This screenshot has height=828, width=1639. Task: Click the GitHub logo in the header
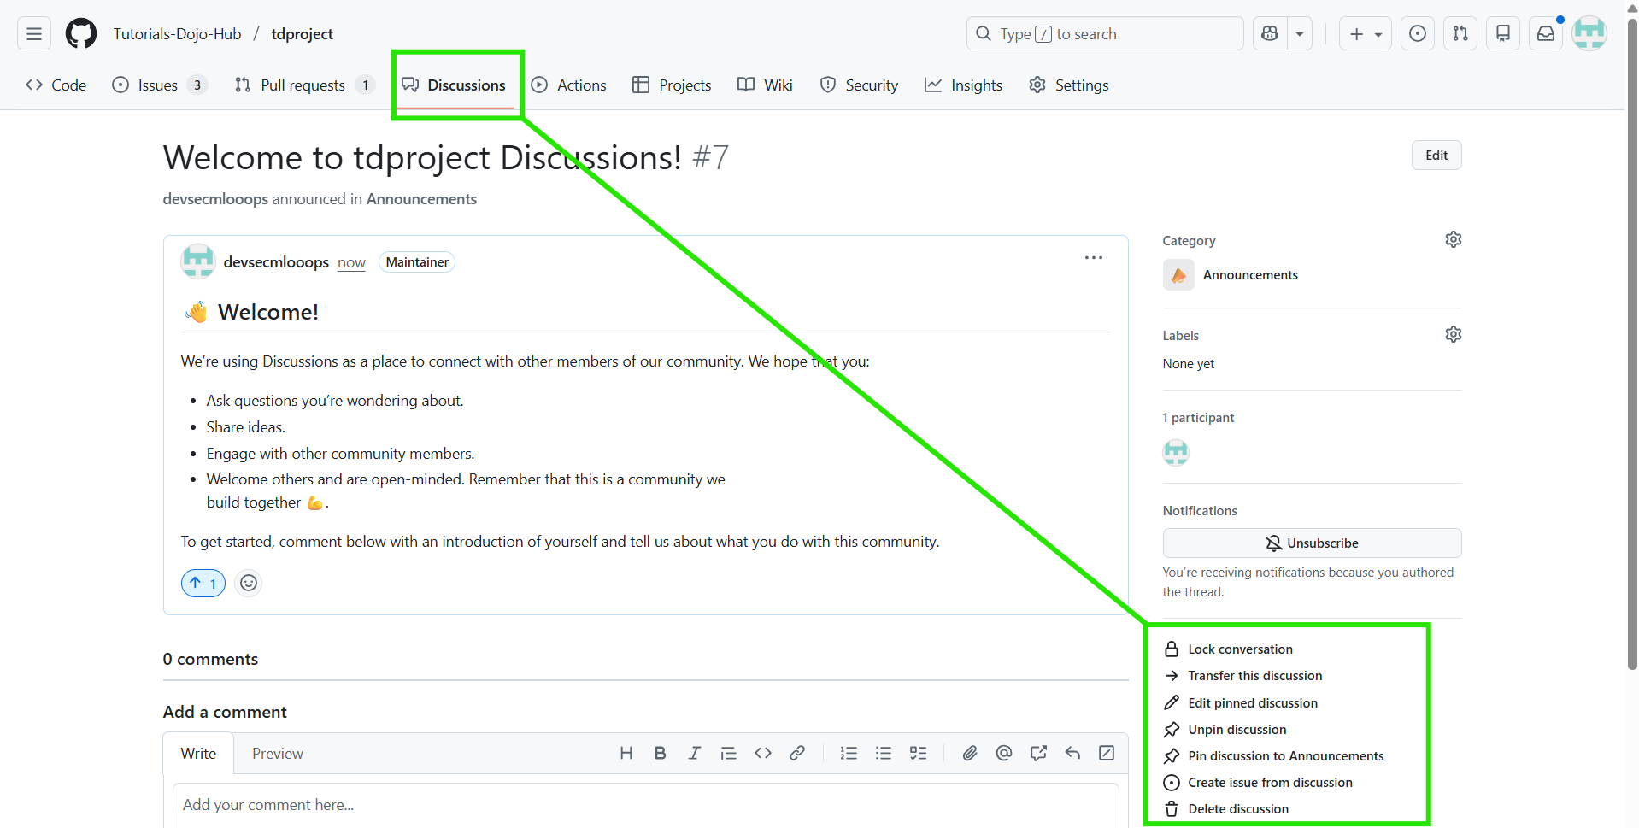coord(80,33)
